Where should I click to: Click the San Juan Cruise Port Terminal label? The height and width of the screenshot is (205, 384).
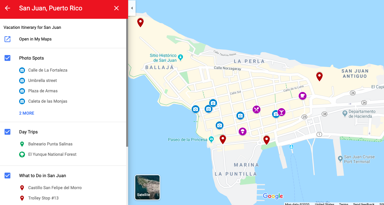pyautogui.click(x=359, y=159)
